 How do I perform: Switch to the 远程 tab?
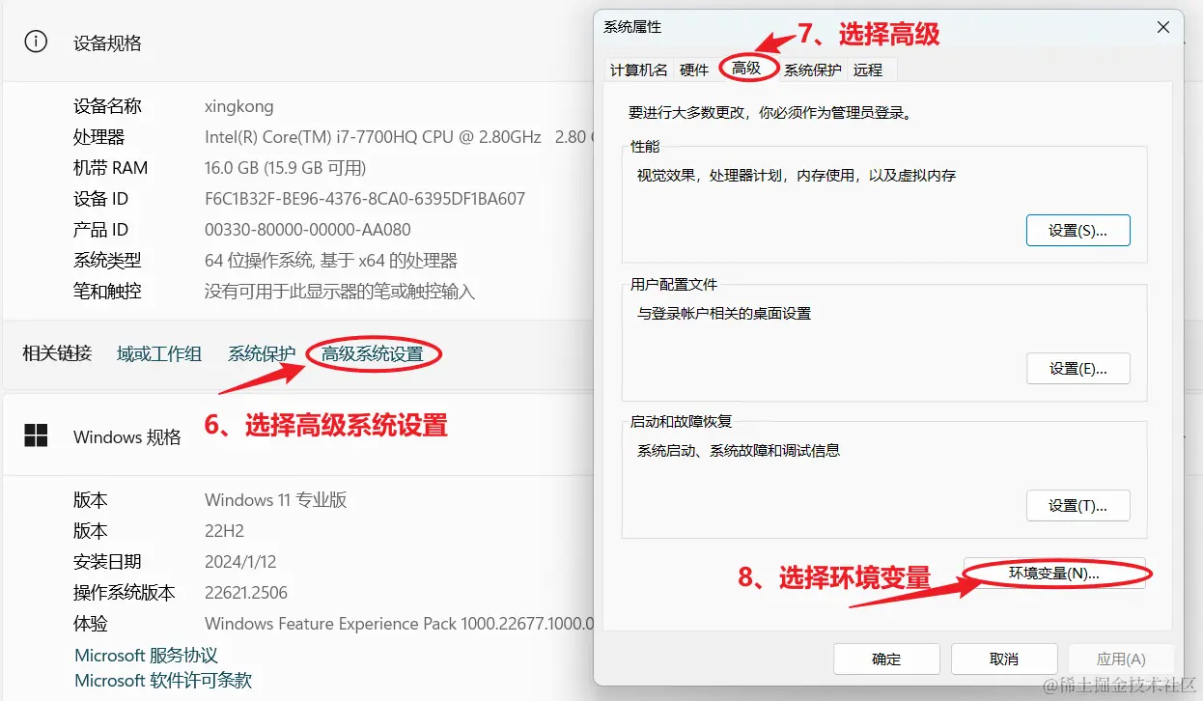point(868,70)
